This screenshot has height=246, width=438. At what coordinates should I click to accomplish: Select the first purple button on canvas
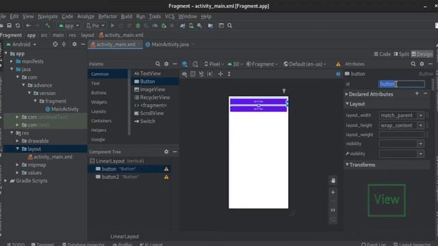(259, 102)
